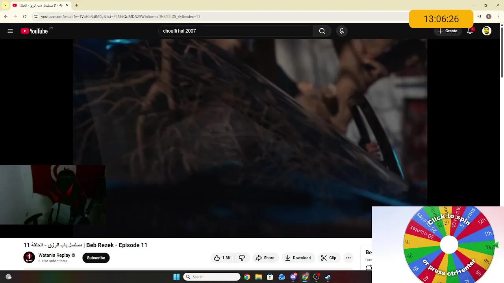This screenshot has width=504, height=283.
Task: Click the Download button
Action: (x=298, y=258)
